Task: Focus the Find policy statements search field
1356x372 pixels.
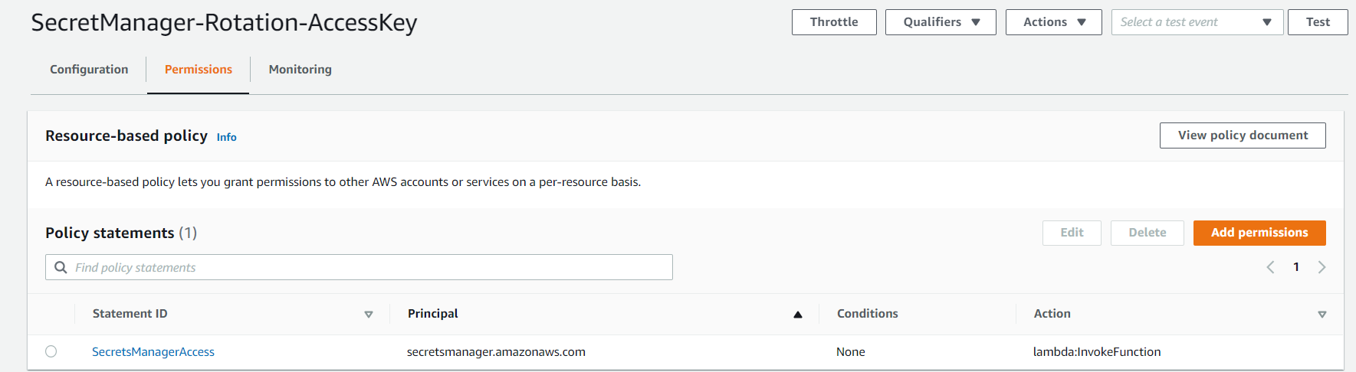Action: tap(359, 267)
